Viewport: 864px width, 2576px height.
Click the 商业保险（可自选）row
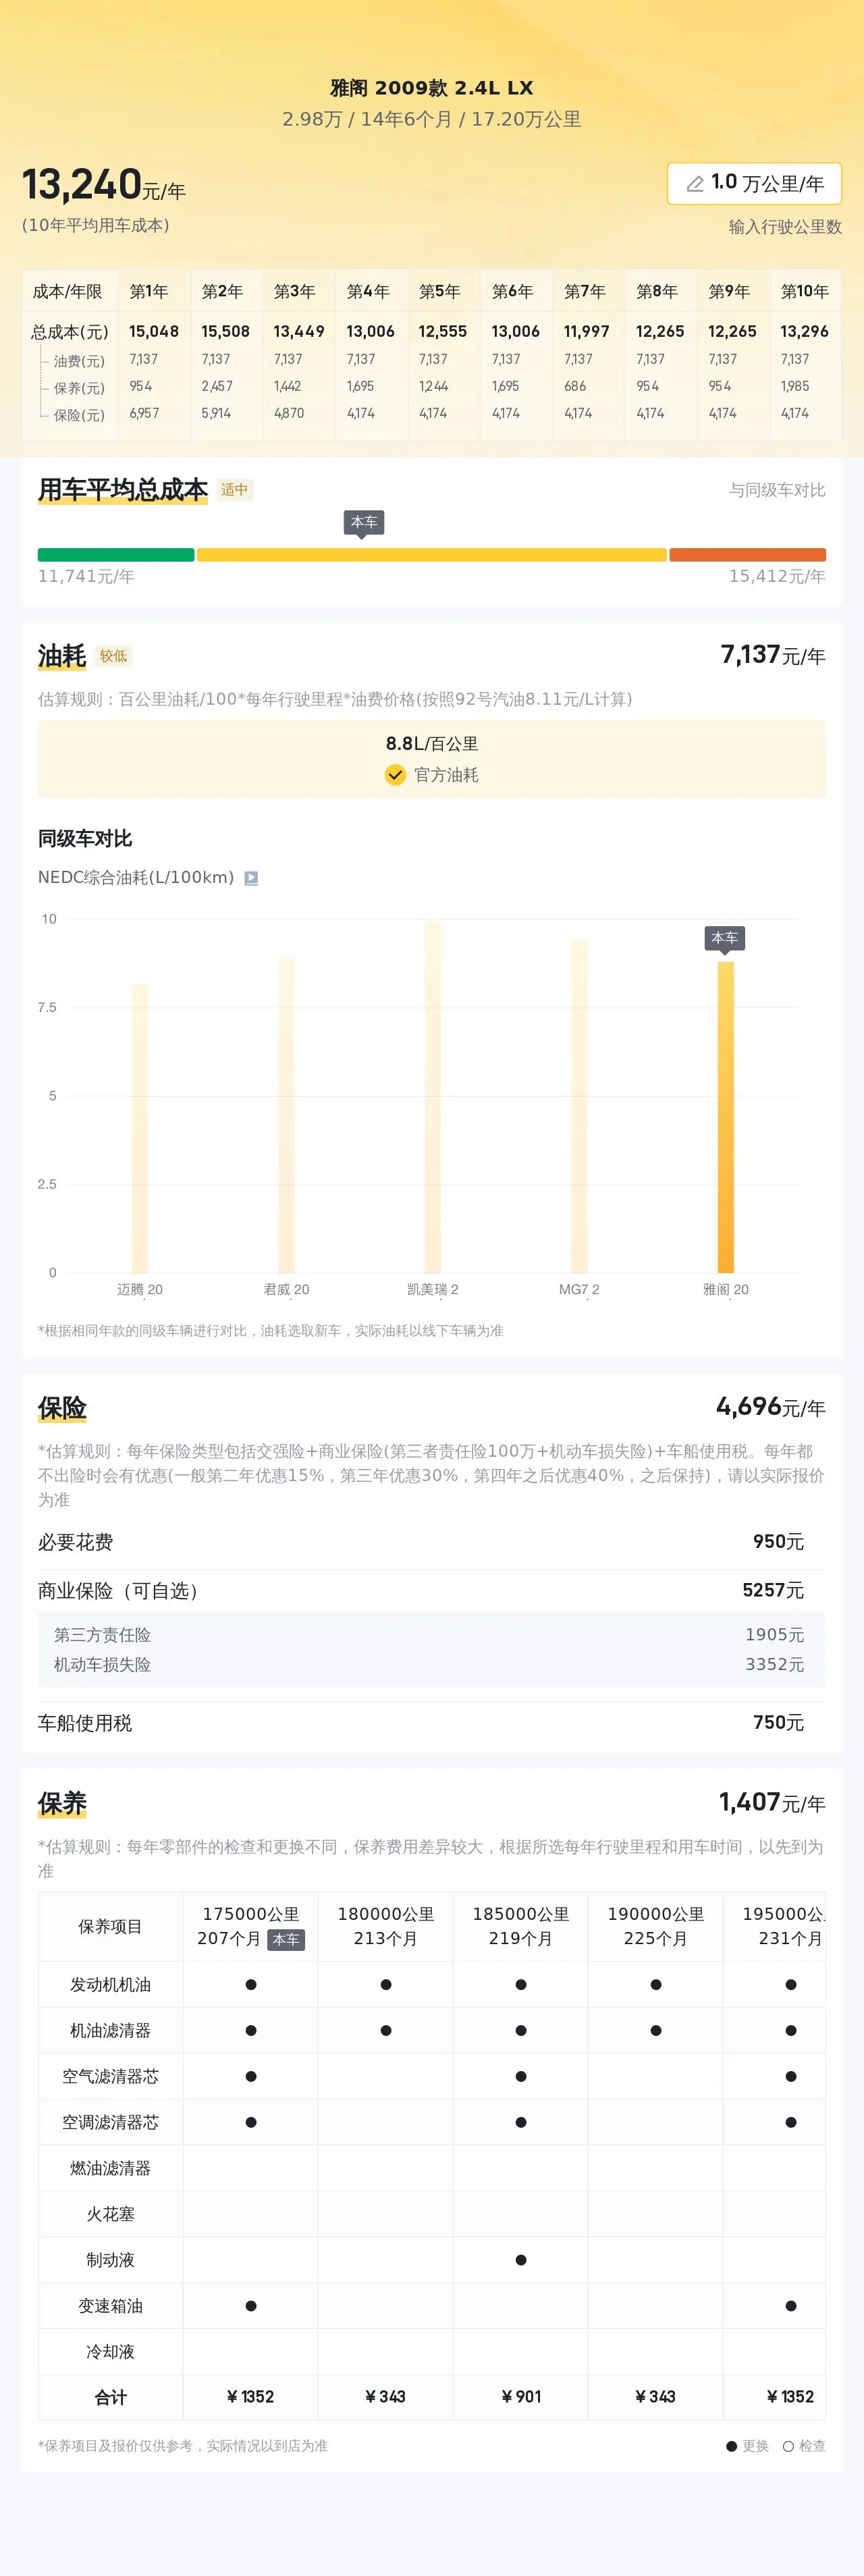pyautogui.click(x=431, y=1590)
